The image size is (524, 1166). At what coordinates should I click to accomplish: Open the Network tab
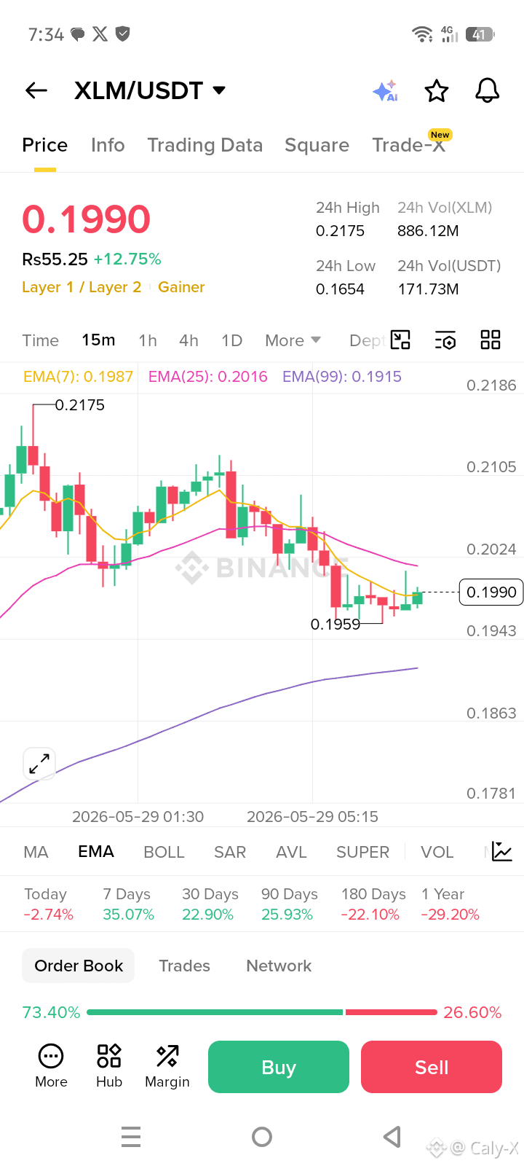pos(279,966)
